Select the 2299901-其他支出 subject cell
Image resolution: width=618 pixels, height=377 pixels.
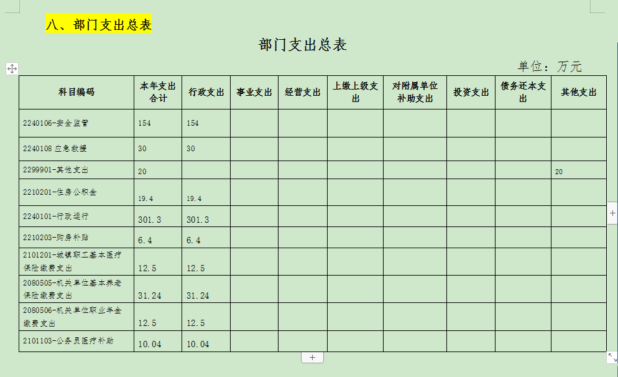point(55,170)
